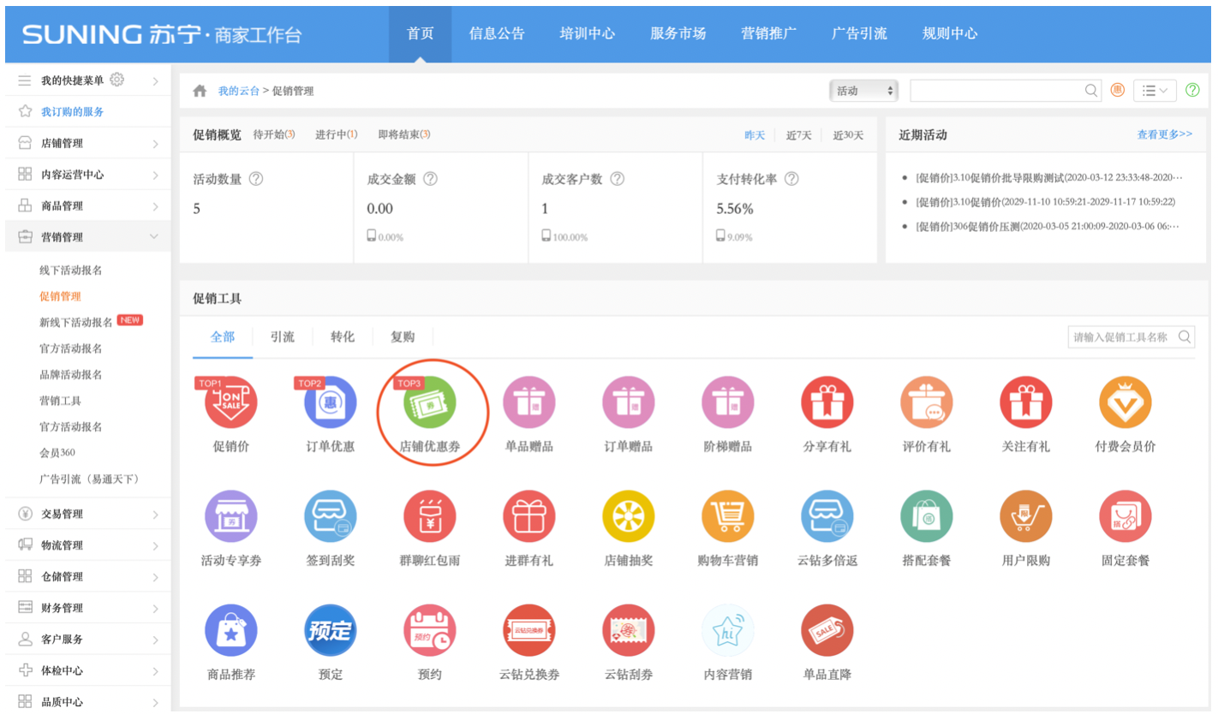Show 近30天 overview data

click(848, 135)
